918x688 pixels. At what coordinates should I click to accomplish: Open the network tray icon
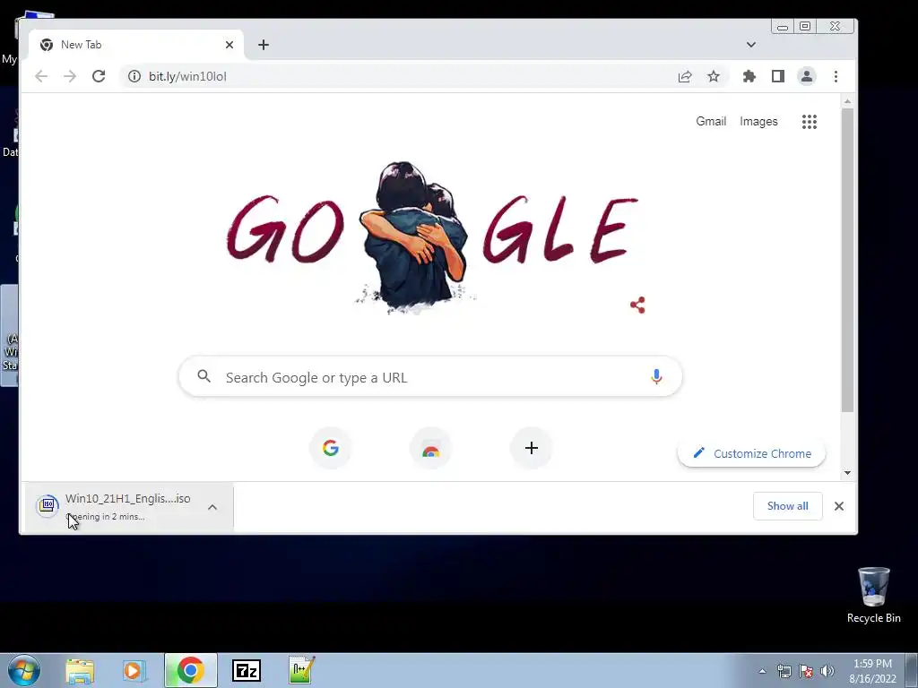[x=784, y=671]
